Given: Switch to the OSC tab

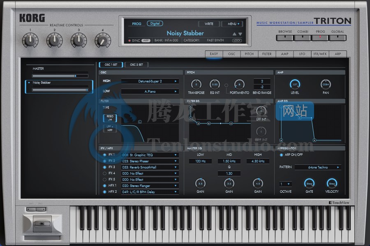Looking at the screenshot, I should point(232,54).
